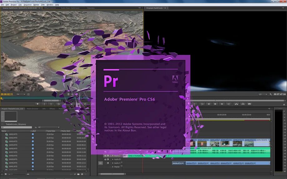
Task: Open the File menu
Action: click(2, 5)
